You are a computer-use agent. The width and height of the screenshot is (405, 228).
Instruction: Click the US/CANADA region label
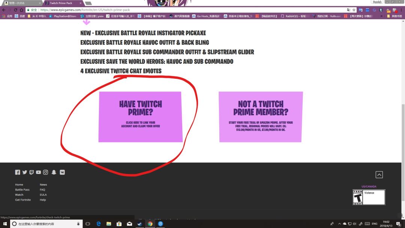pos(369,186)
